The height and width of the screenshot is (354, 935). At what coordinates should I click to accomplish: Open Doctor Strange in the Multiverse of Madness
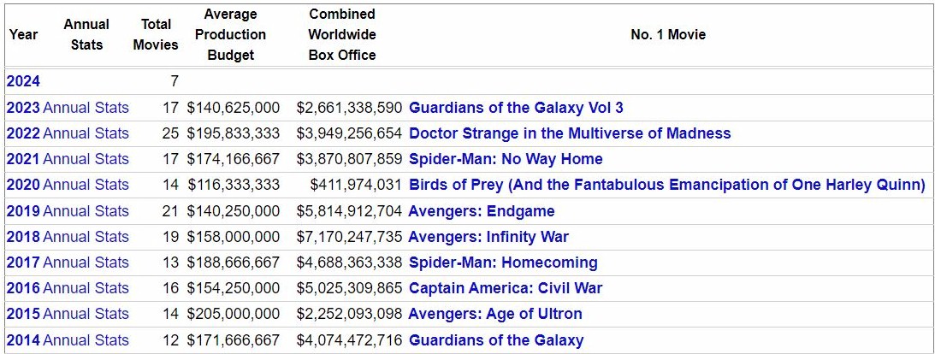(570, 133)
